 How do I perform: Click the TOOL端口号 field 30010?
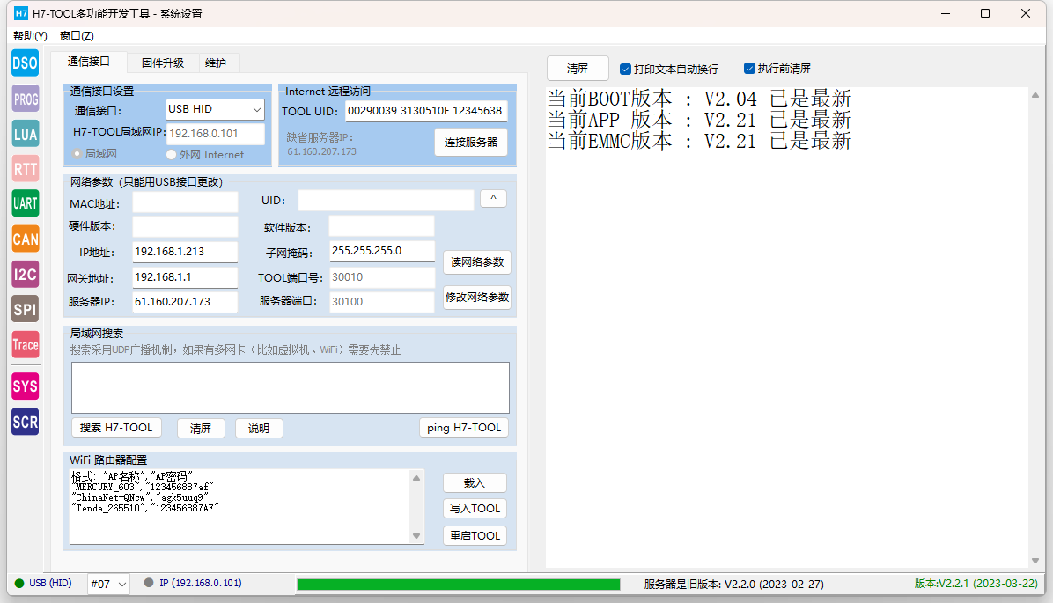pos(382,277)
